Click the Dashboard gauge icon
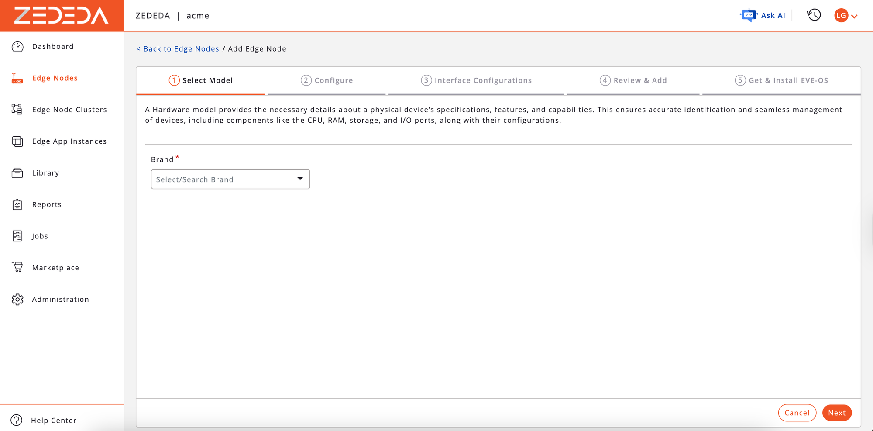 [17, 47]
